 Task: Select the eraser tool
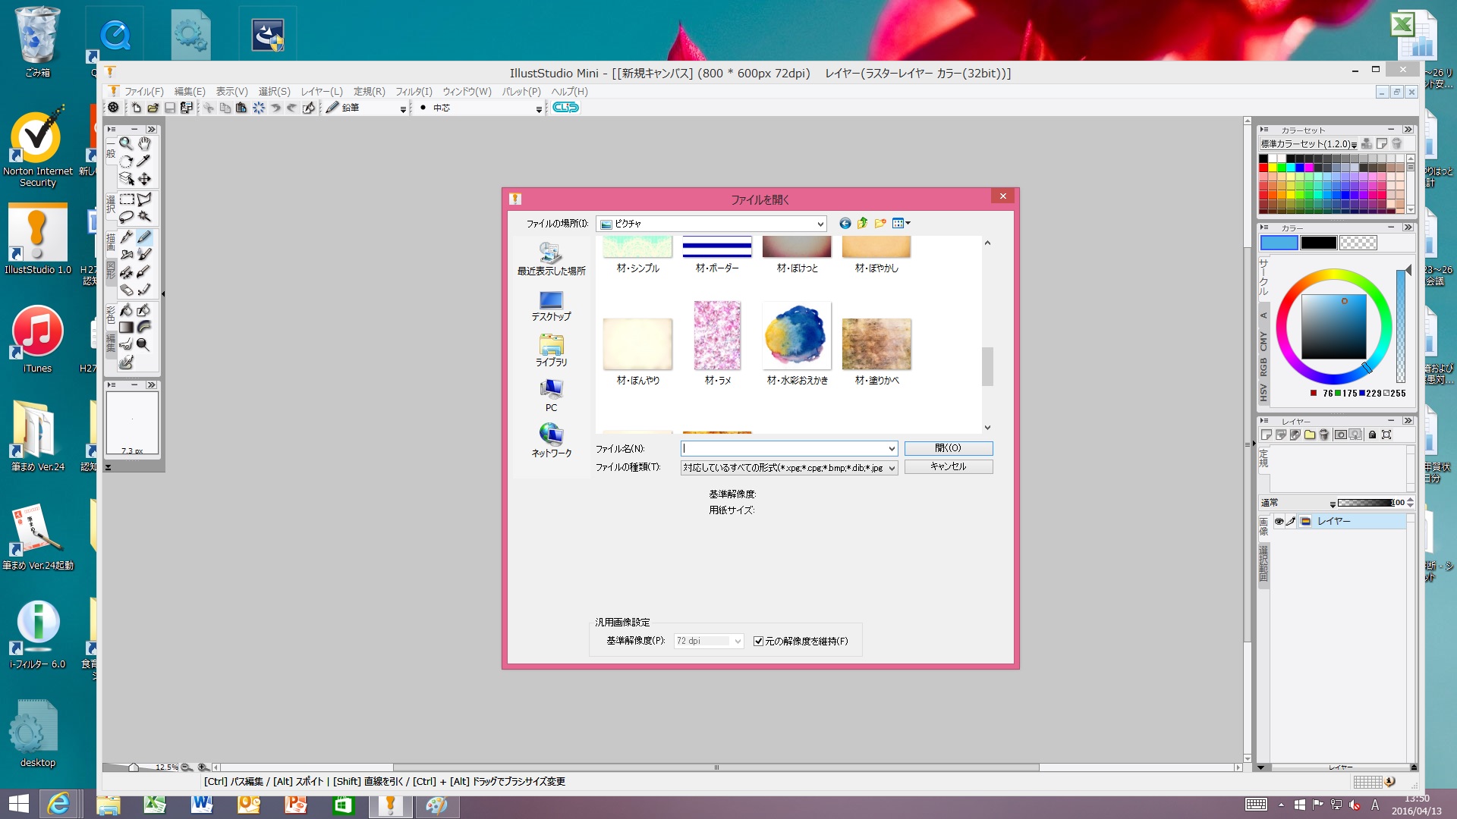click(x=127, y=290)
